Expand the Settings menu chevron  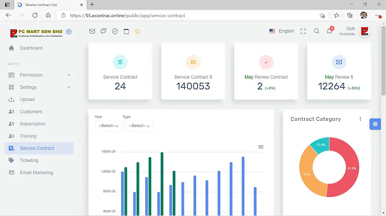point(69,87)
